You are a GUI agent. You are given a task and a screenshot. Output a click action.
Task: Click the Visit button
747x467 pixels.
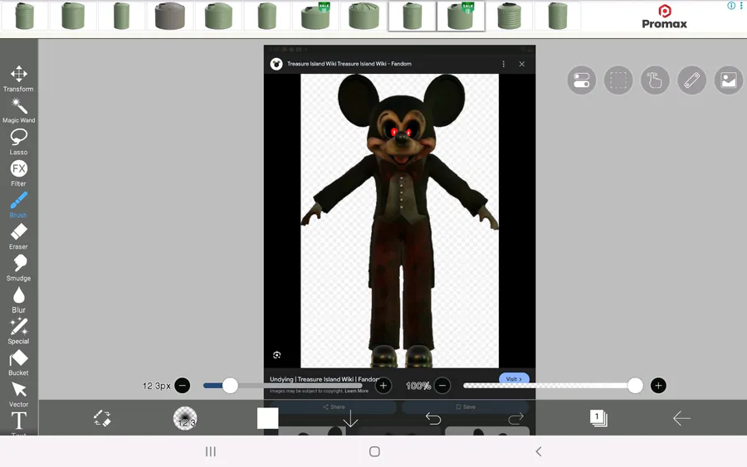click(x=514, y=378)
